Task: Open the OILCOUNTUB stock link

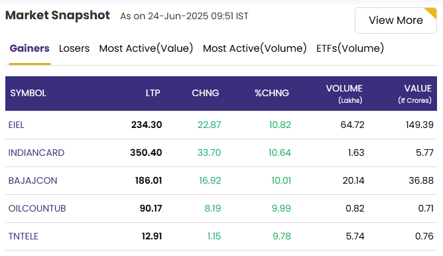Action: click(37, 208)
